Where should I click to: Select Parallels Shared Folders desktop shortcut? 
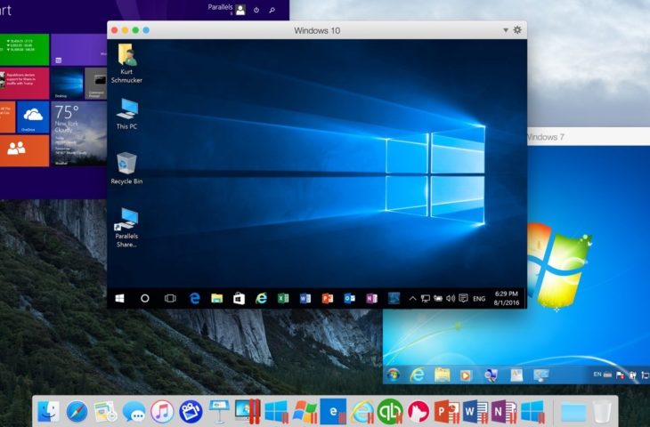(126, 228)
